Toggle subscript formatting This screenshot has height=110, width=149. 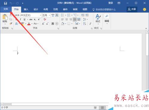(x=35, y=19)
